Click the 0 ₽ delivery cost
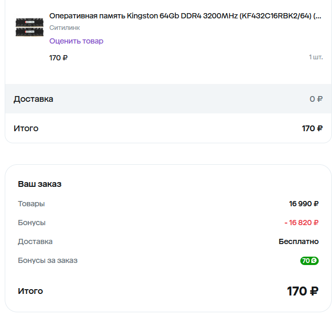 (316, 99)
